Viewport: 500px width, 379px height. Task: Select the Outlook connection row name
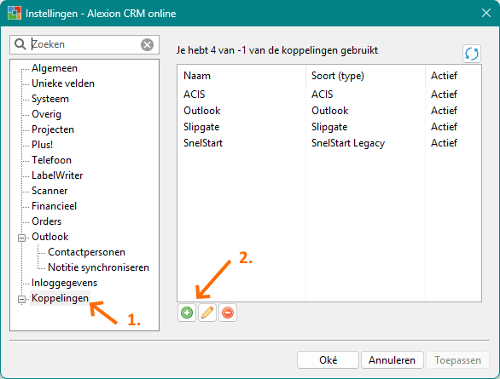click(x=202, y=111)
